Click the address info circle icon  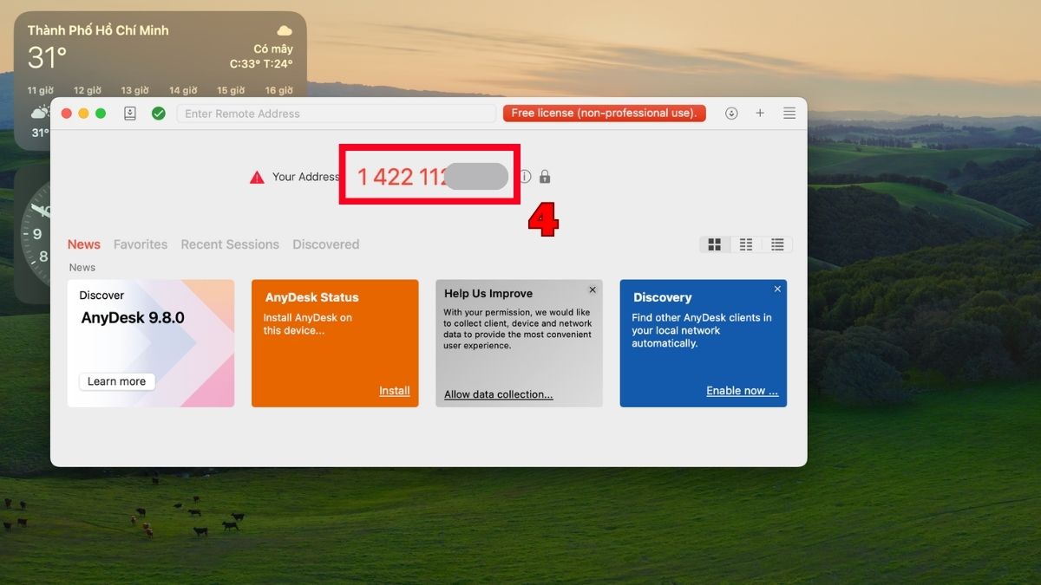pyautogui.click(x=525, y=177)
